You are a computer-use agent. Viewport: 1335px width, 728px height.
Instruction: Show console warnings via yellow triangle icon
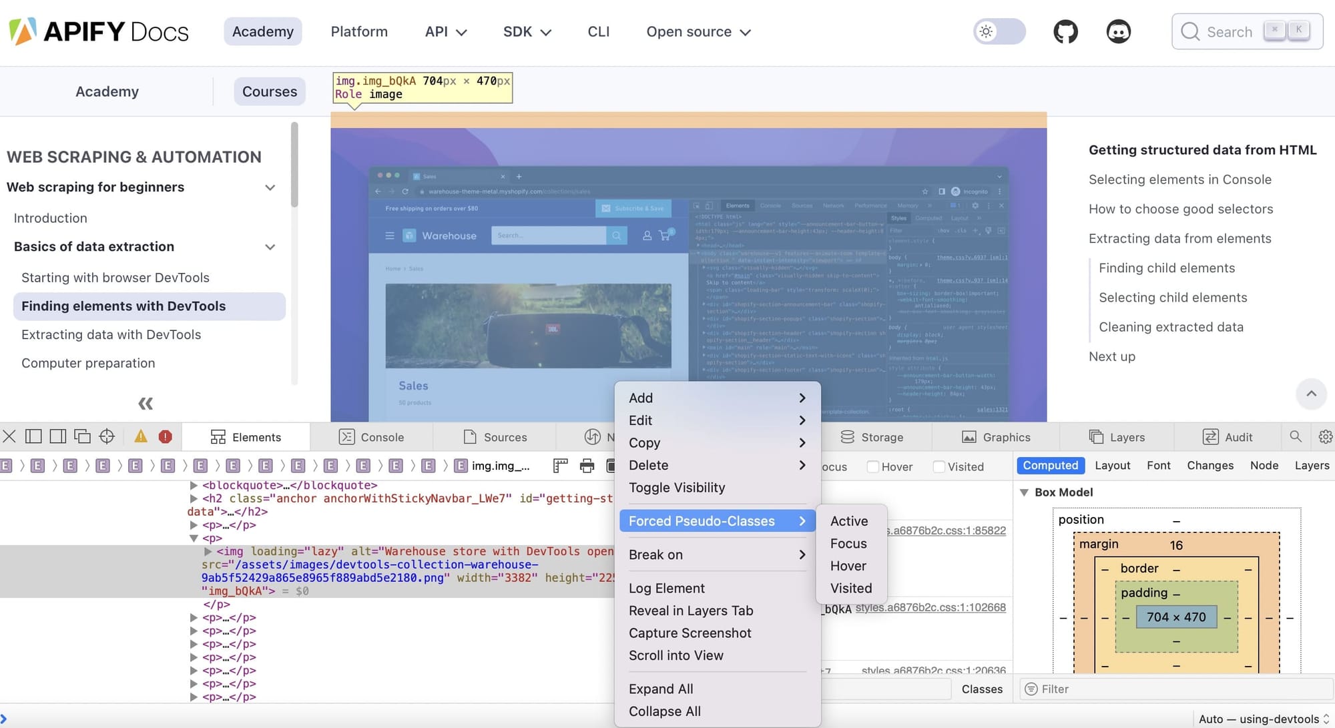(140, 436)
